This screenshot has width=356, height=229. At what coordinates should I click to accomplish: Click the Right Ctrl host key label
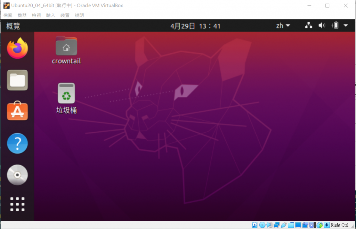click(339, 225)
